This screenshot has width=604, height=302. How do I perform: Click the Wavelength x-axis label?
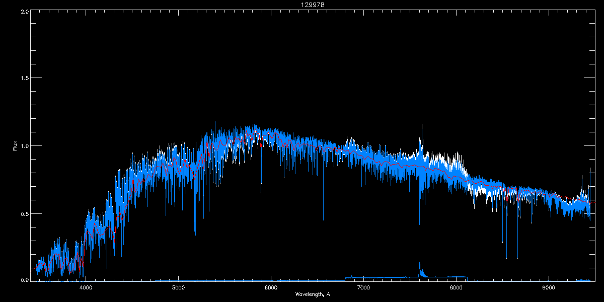click(312, 294)
